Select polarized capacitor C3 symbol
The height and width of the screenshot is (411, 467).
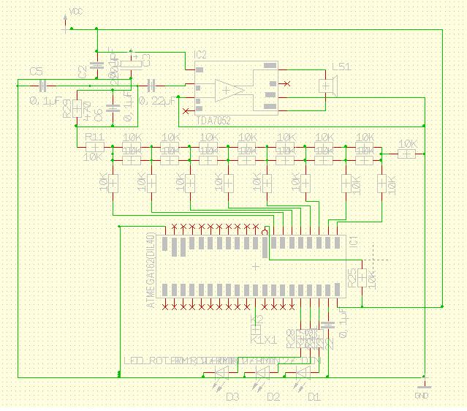(x=131, y=64)
